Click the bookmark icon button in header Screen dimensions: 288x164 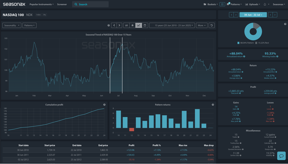(x=222, y=4)
